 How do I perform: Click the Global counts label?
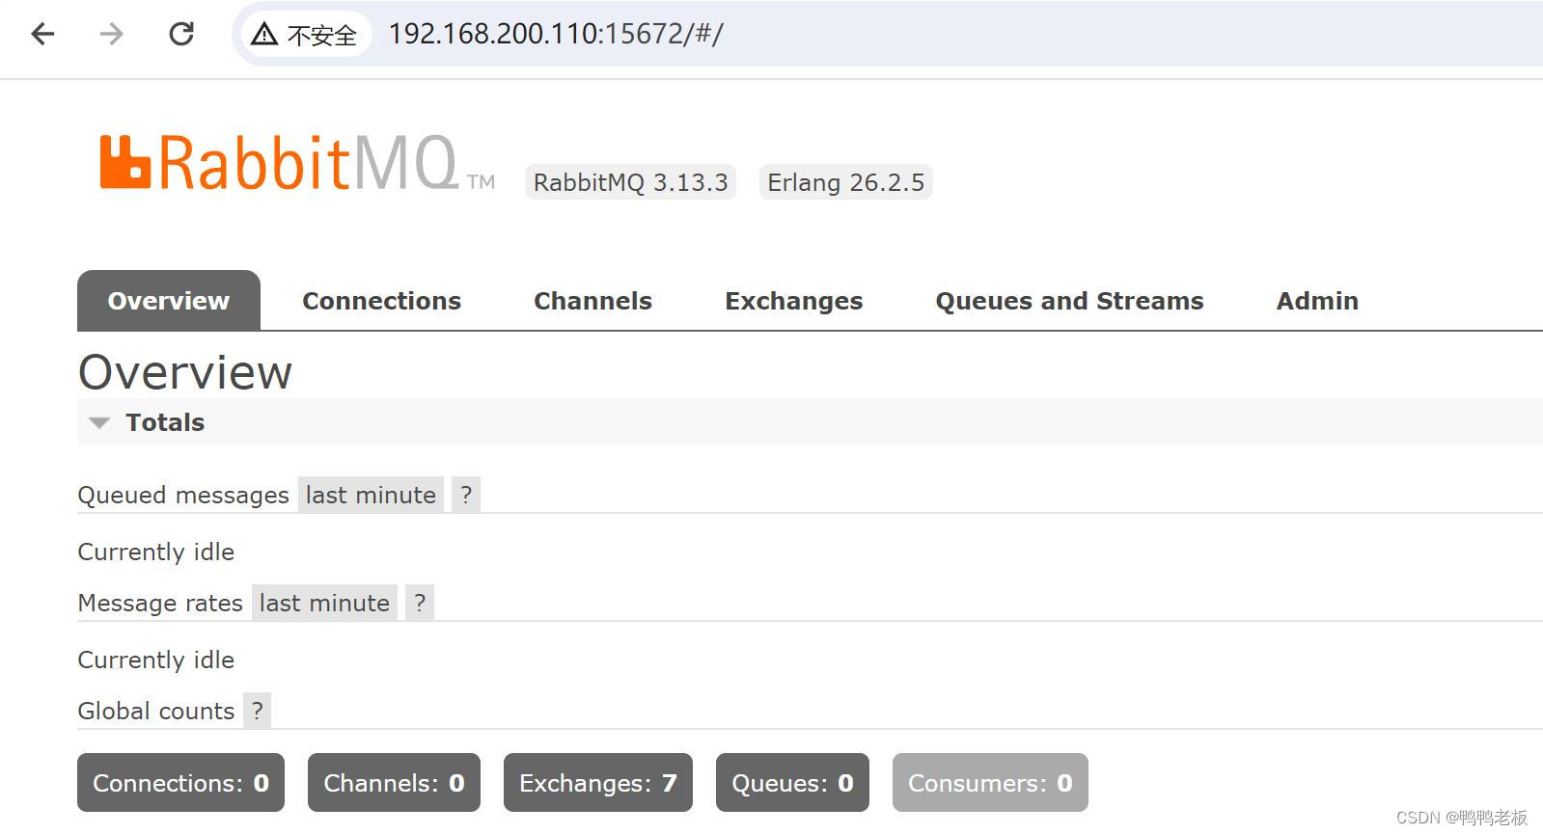156,711
